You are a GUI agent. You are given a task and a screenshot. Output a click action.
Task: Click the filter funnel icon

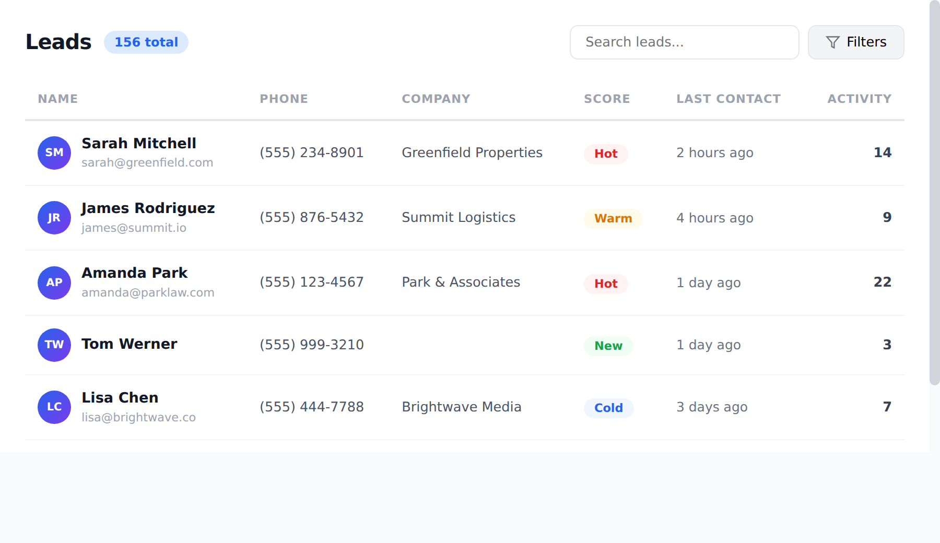click(x=833, y=42)
